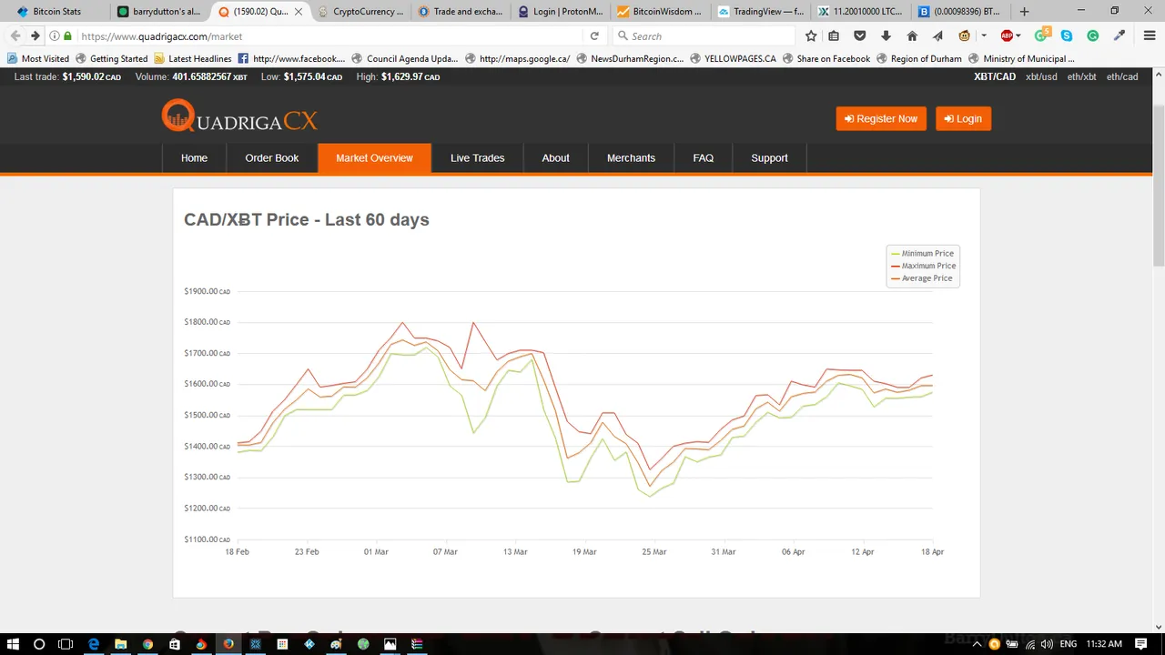The width and height of the screenshot is (1165, 655).
Task: Open Getting Started bookmark
Action: pyautogui.click(x=110, y=58)
